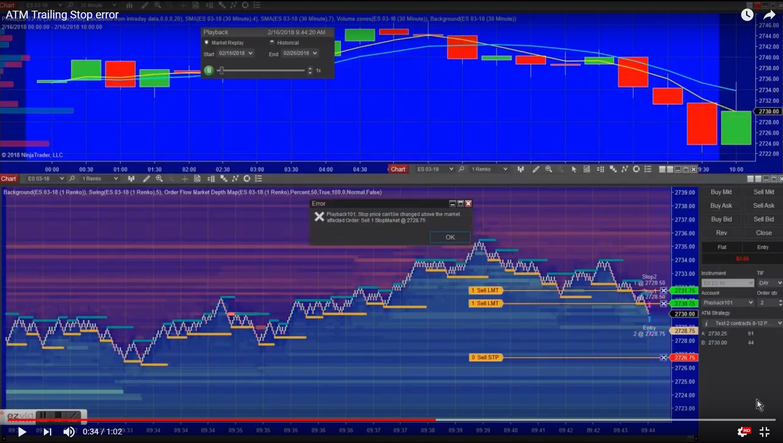Cancel the Sell LMT order at 2731.75

tap(663, 290)
